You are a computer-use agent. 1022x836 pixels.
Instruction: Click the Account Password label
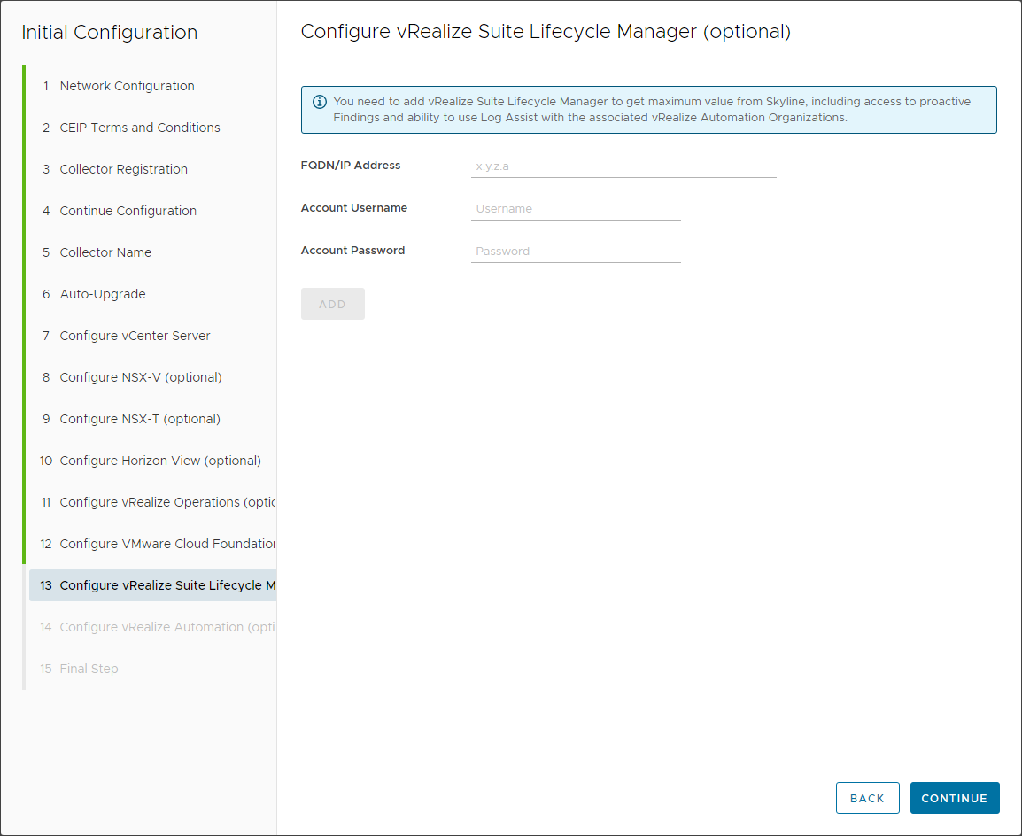click(x=352, y=251)
